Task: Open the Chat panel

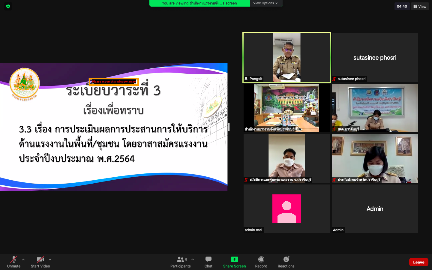Action: point(208,259)
